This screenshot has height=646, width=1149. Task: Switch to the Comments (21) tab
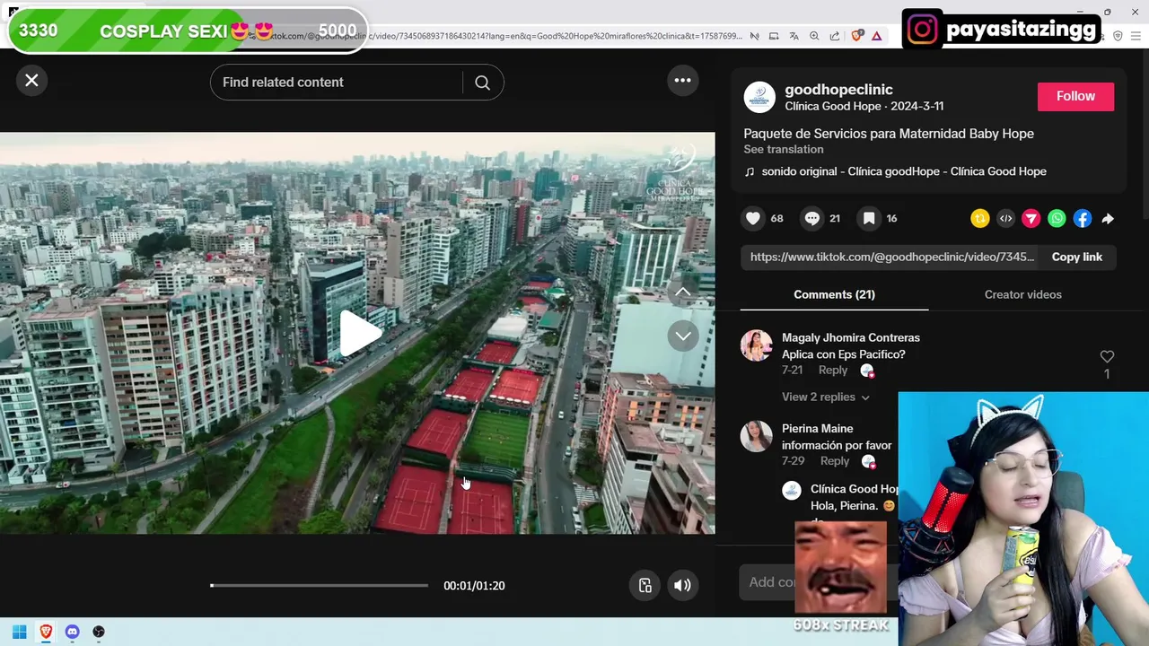point(834,294)
